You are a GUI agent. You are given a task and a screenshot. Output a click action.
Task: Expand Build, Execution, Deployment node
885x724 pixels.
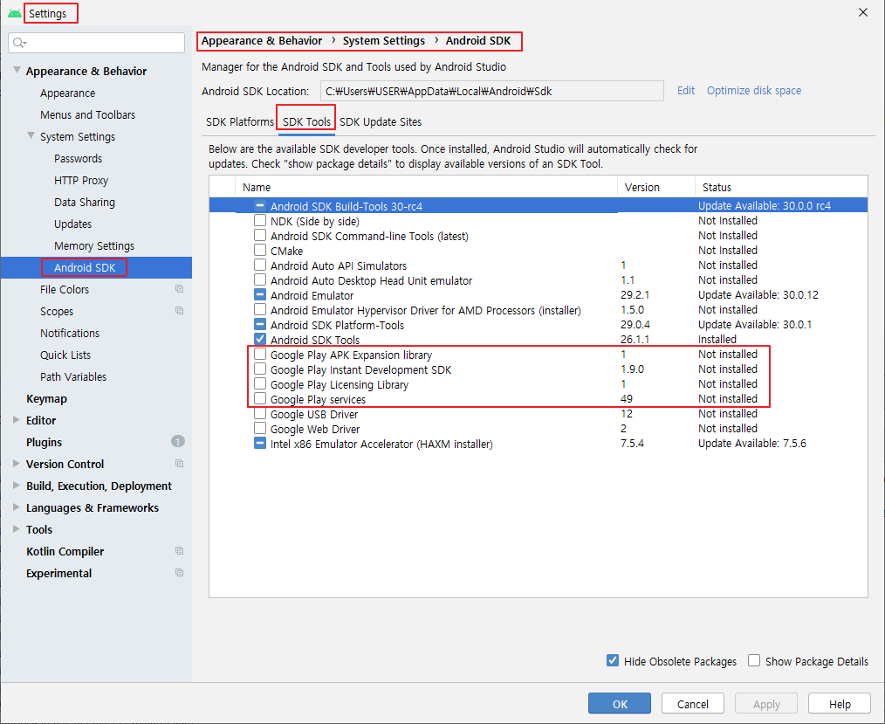click(x=17, y=485)
